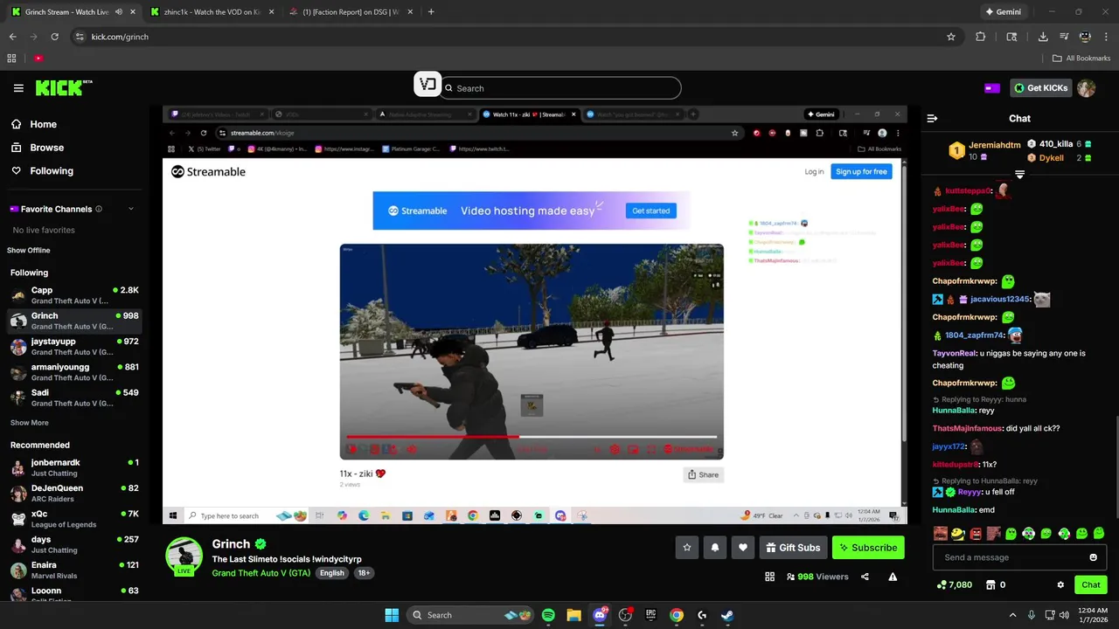Open Windows Start button
The width and height of the screenshot is (1119, 629).
392,615
